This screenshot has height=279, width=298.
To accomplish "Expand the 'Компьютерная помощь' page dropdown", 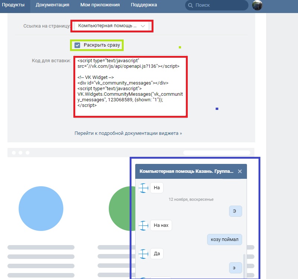I will pos(112,26).
